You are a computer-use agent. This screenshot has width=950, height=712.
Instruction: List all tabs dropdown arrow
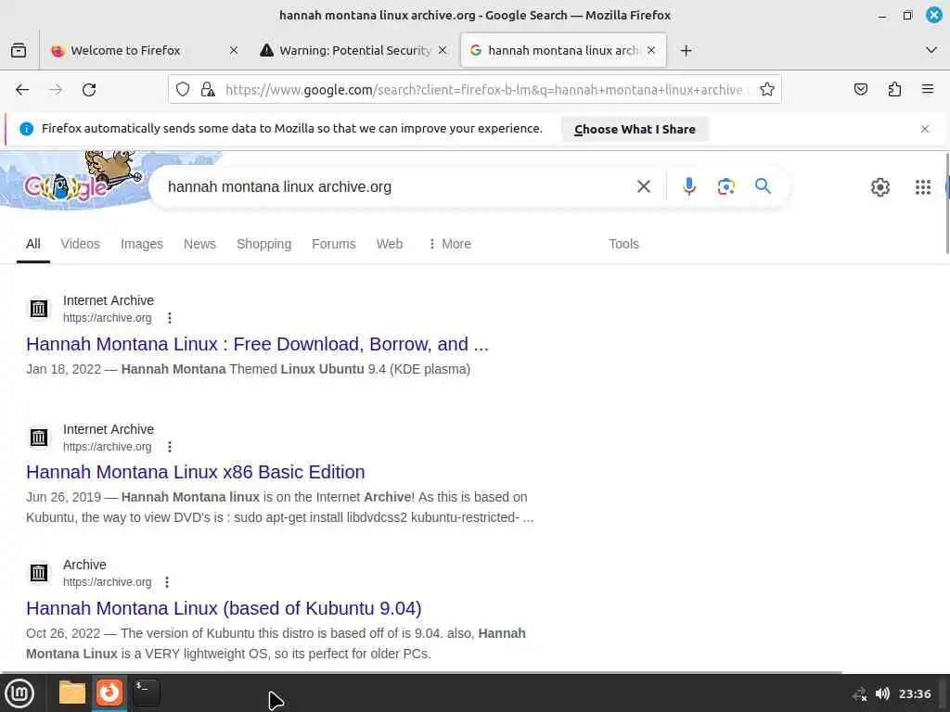(931, 50)
